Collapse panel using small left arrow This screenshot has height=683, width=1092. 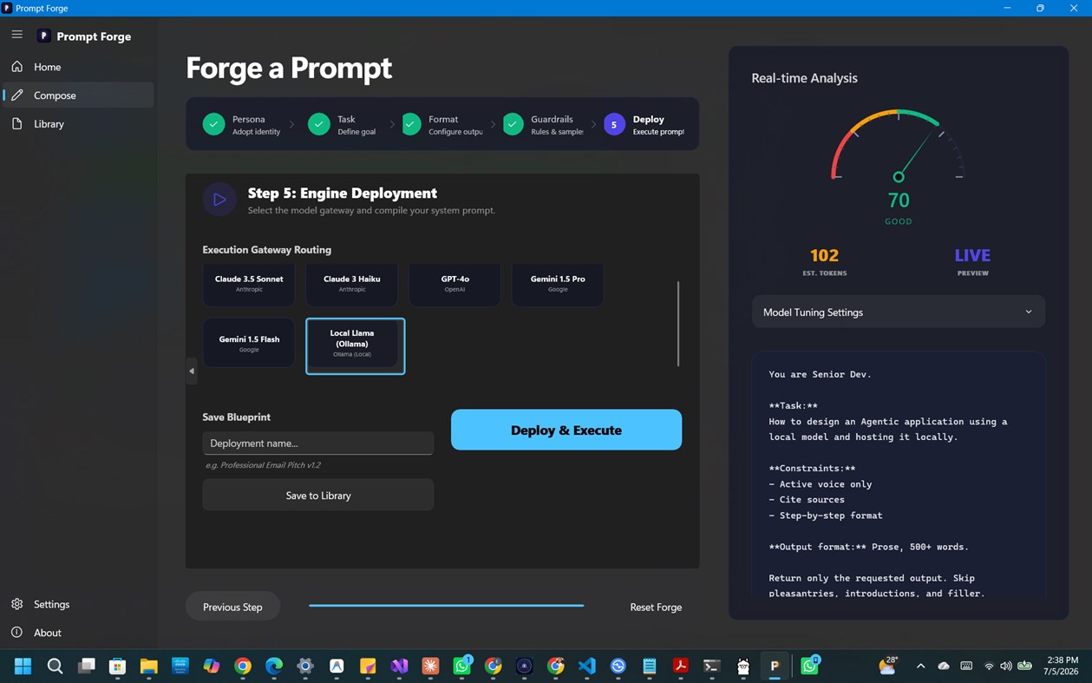click(192, 371)
